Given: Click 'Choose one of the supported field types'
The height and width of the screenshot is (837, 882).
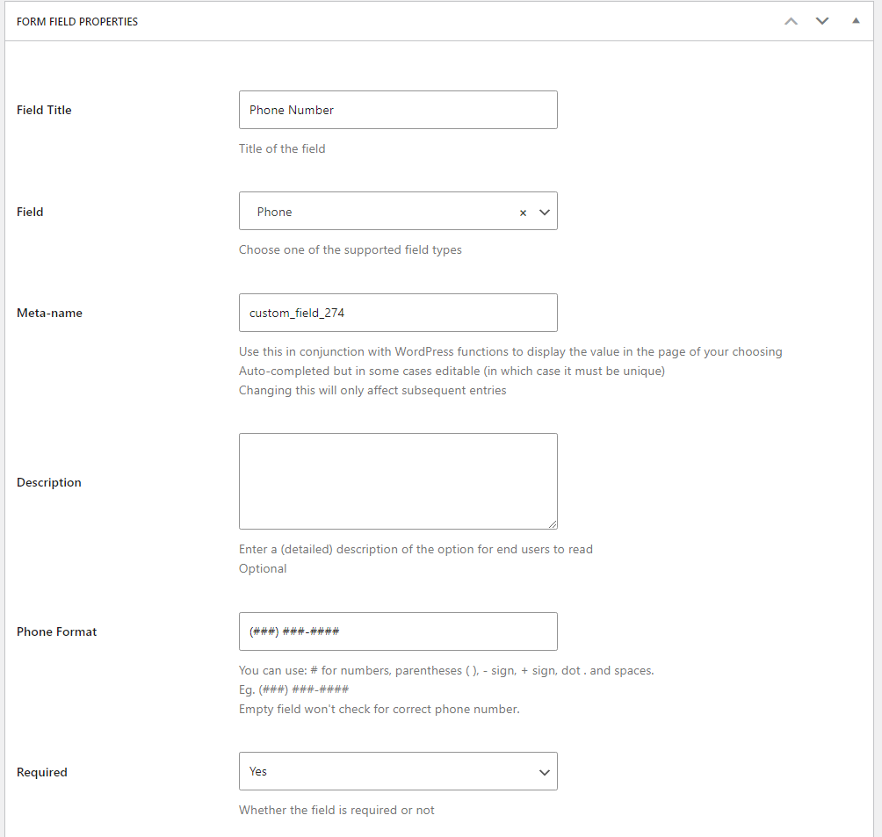Looking at the screenshot, I should (351, 249).
